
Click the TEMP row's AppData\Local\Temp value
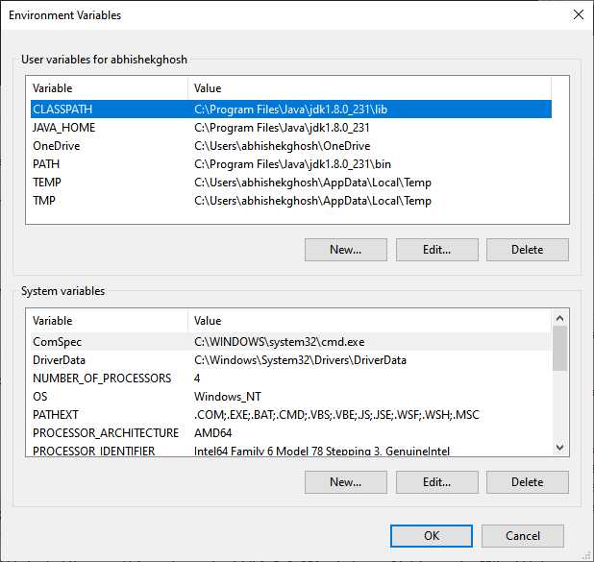pyautogui.click(x=312, y=183)
